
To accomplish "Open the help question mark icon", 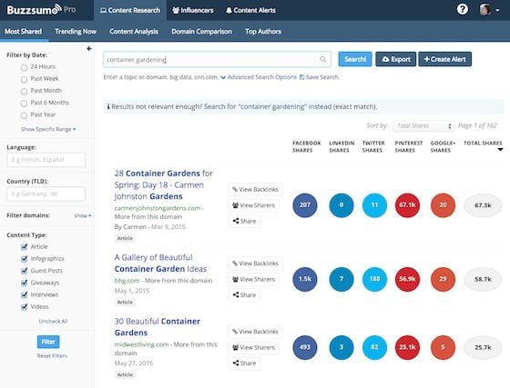I will [463, 9].
